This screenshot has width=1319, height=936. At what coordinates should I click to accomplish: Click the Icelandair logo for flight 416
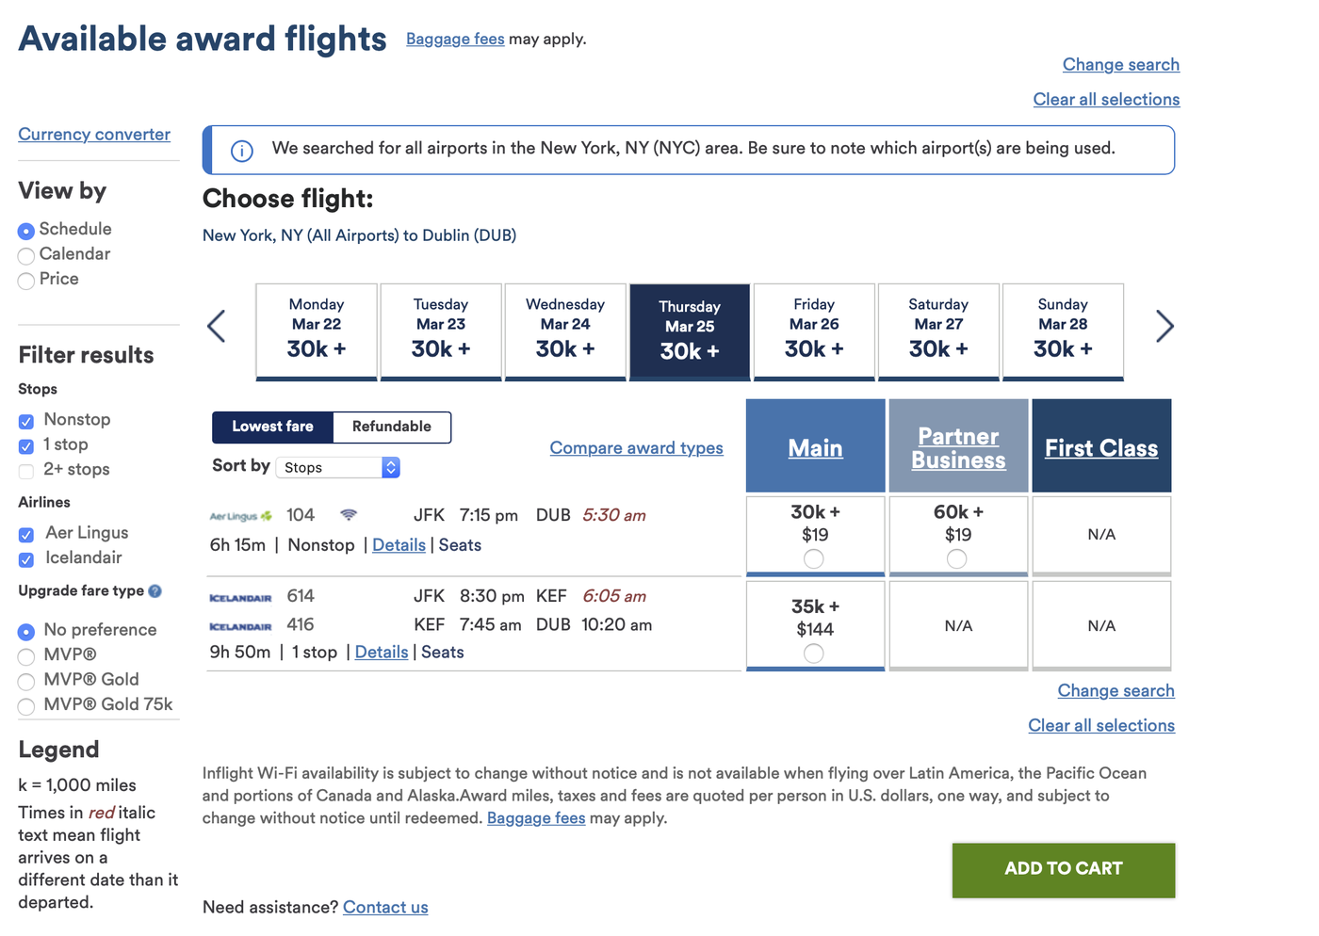coord(240,624)
